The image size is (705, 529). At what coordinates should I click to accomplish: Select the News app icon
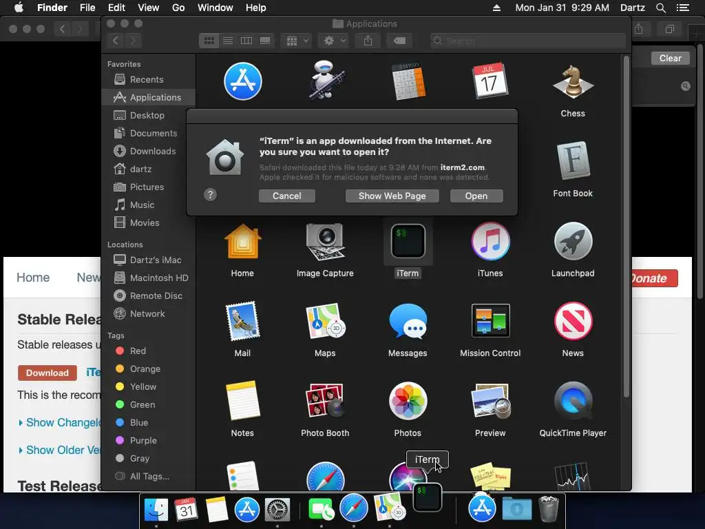573,321
